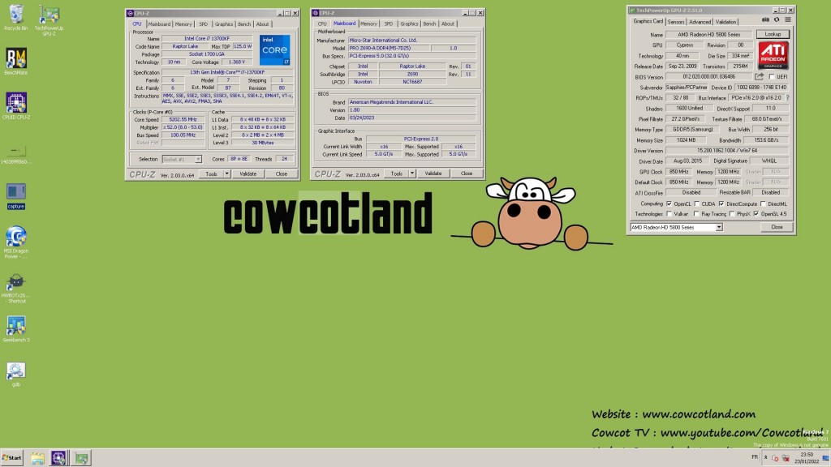Expand the Tools dropdown arrow in left CPU-Z
Viewport: 831px width, 467px height.
point(227,174)
